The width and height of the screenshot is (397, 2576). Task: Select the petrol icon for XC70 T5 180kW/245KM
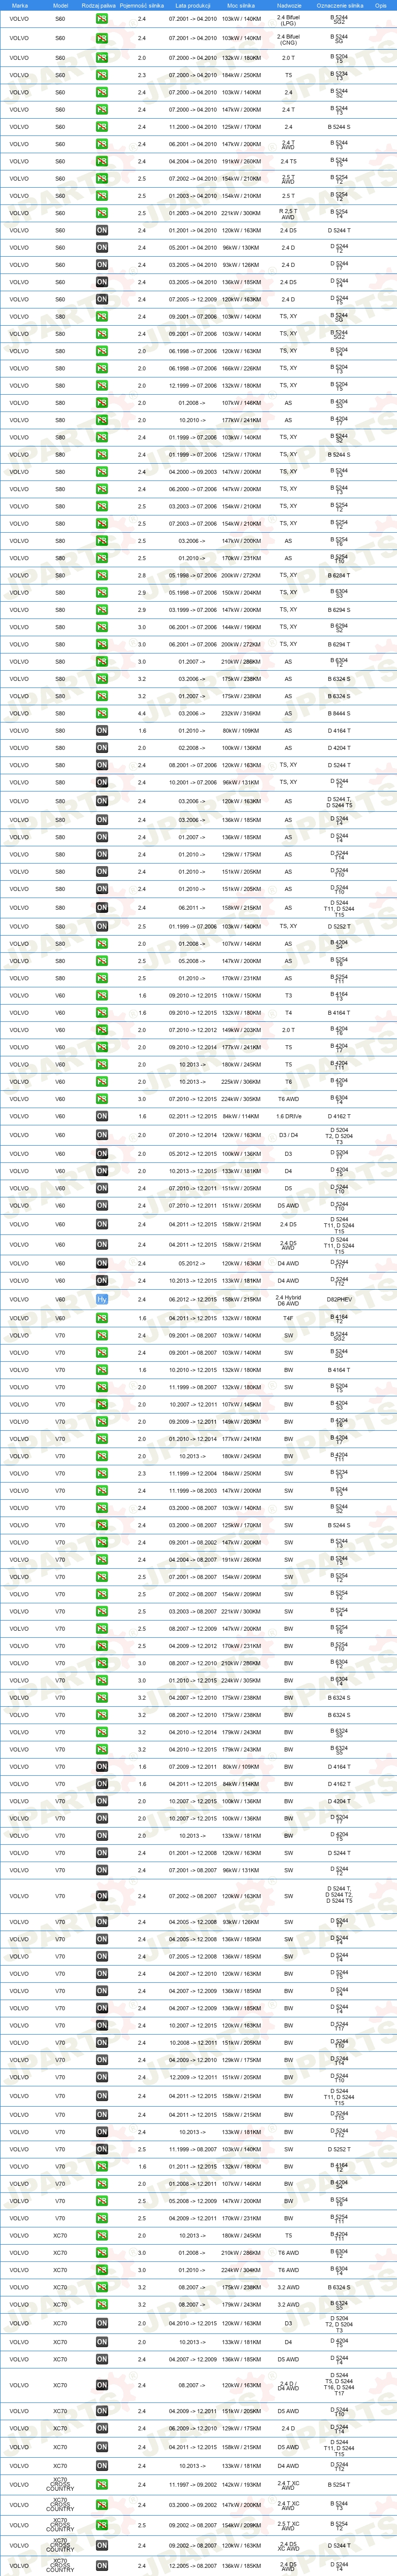(102, 2235)
